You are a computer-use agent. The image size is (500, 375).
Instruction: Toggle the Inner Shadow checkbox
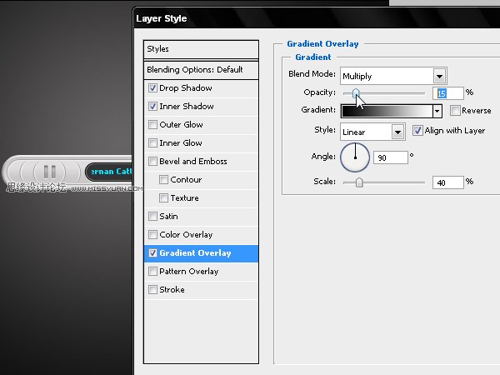click(x=152, y=106)
